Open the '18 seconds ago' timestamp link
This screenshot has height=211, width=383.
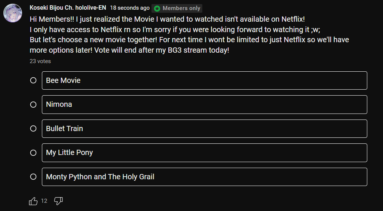pos(130,8)
